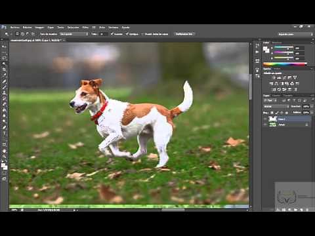Select the Gradient tool
Screen dimensions: 315x236
[x=4, y=110]
